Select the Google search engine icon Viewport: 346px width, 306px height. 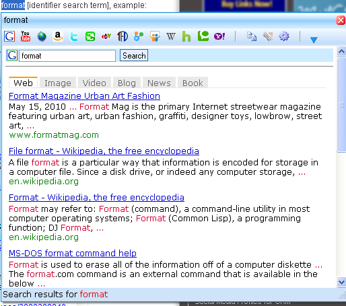click(9, 36)
